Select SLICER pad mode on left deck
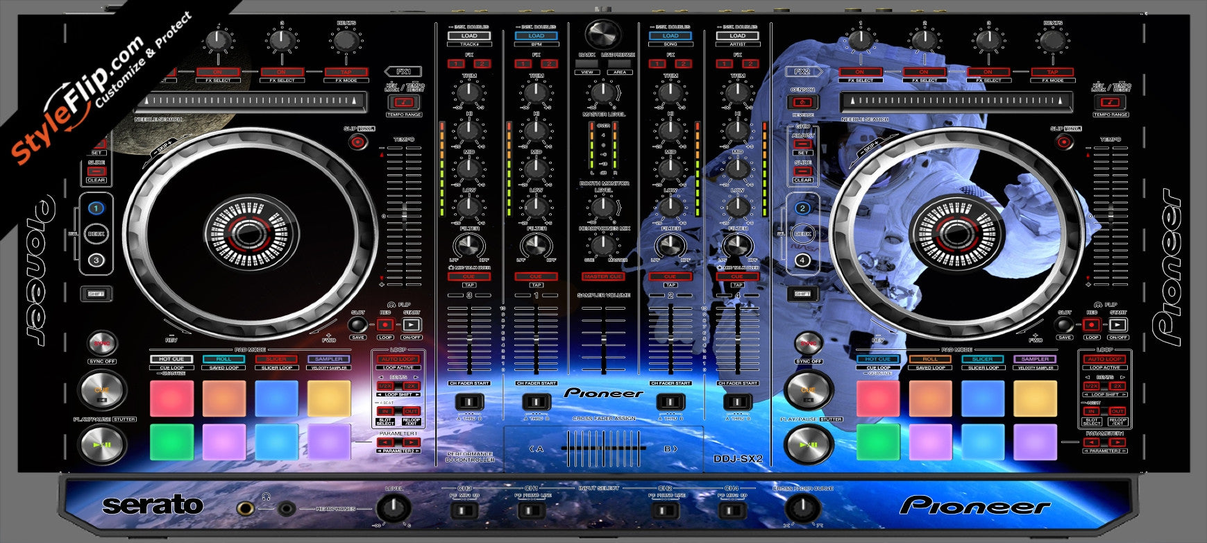The height and width of the screenshot is (543, 1207). [x=276, y=359]
